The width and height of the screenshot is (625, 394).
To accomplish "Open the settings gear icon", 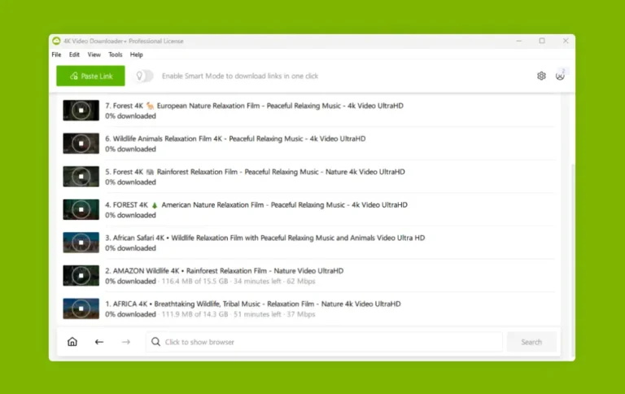I will point(541,76).
